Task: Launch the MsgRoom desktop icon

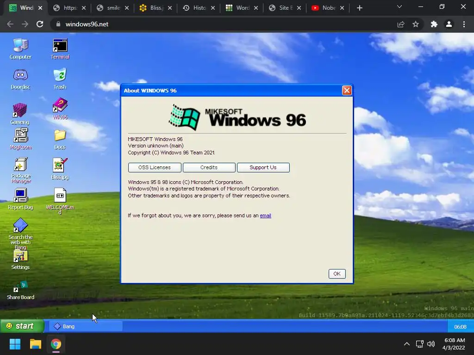Action: [x=20, y=139]
